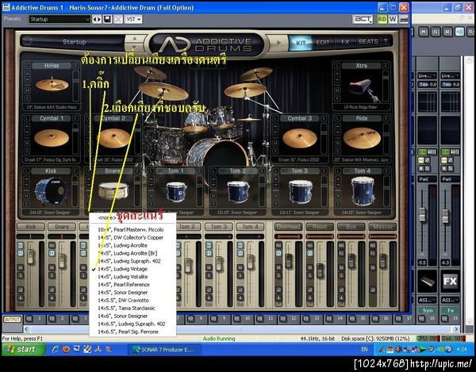Open help with the ? button
Image resolution: width=476 pixels, height=372 pixels.
point(386,41)
